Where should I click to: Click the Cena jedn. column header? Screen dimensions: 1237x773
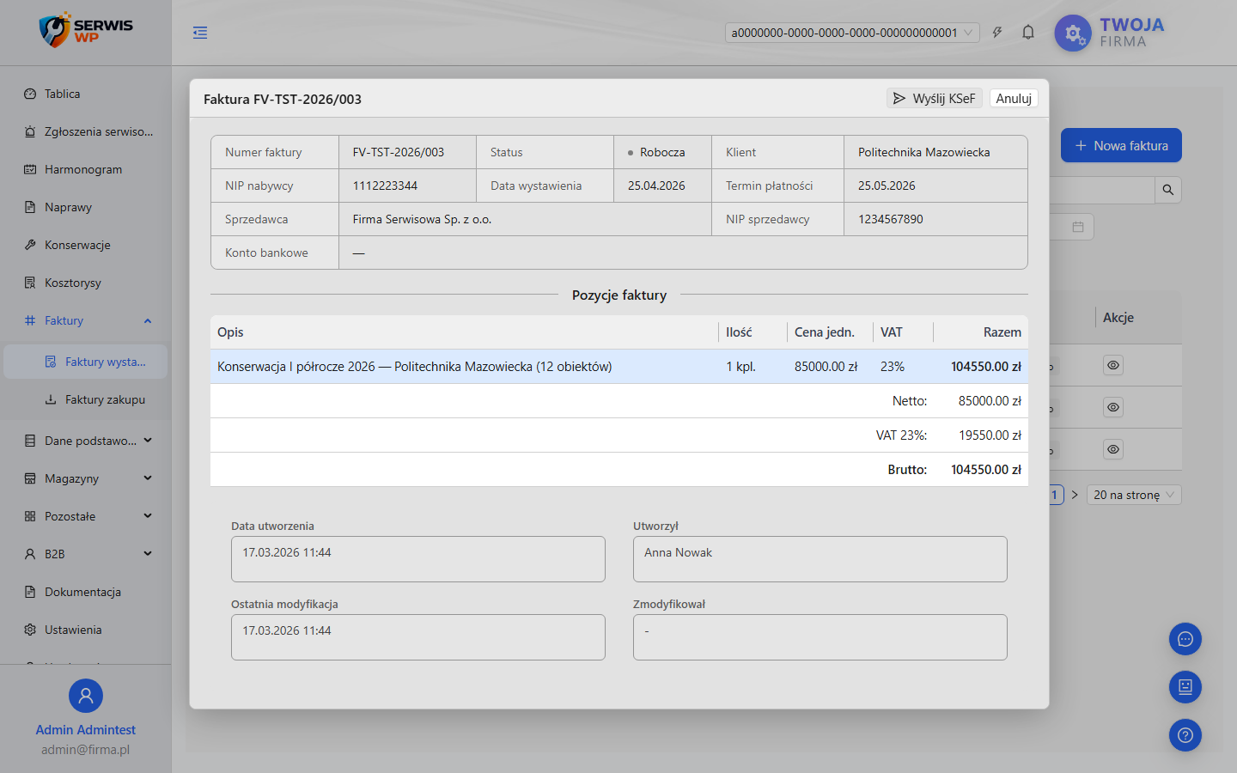tap(830, 332)
